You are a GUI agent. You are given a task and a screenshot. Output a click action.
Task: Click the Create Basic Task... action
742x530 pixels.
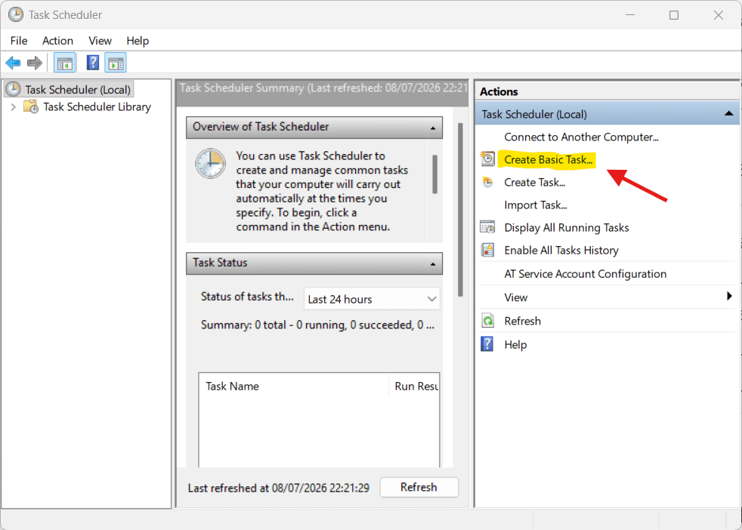point(548,160)
